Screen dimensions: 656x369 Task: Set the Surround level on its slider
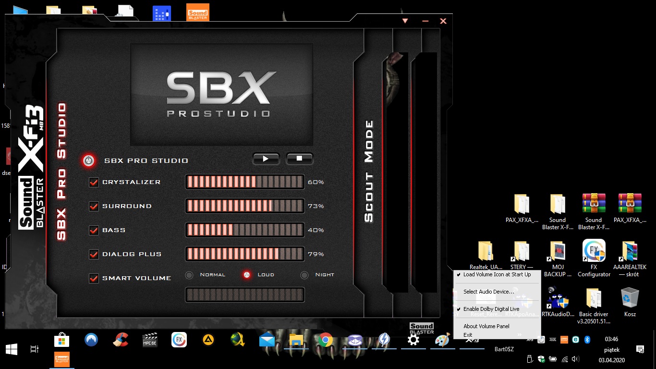coord(245,206)
